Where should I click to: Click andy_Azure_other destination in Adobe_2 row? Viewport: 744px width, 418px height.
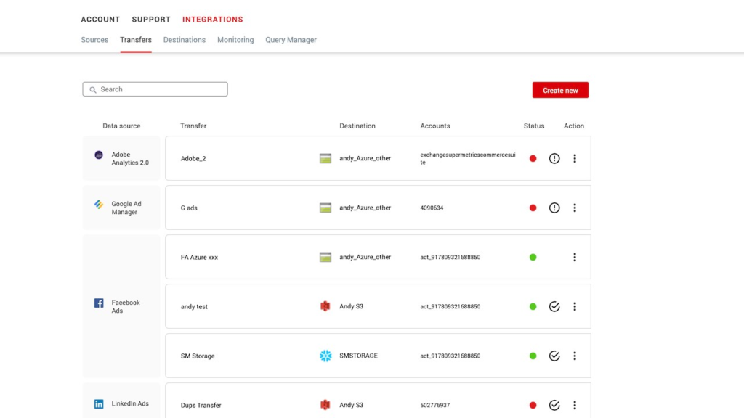(365, 158)
